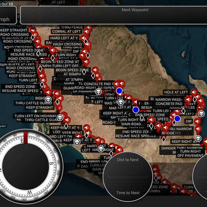Click skull icon right of KEEP RIGHT AT label
This screenshot has height=207, width=207.
(x=198, y=138)
